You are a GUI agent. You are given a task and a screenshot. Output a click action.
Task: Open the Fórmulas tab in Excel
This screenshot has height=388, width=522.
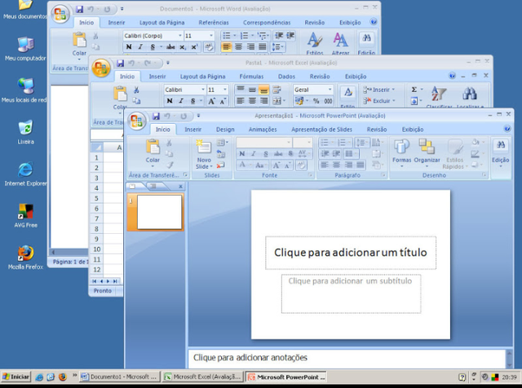click(x=251, y=77)
